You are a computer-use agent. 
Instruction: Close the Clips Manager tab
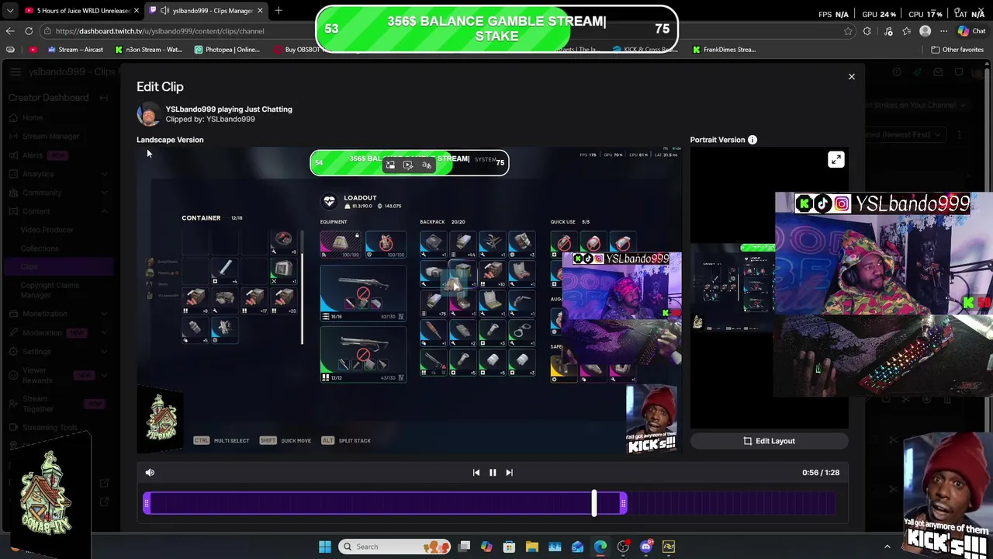coord(260,11)
